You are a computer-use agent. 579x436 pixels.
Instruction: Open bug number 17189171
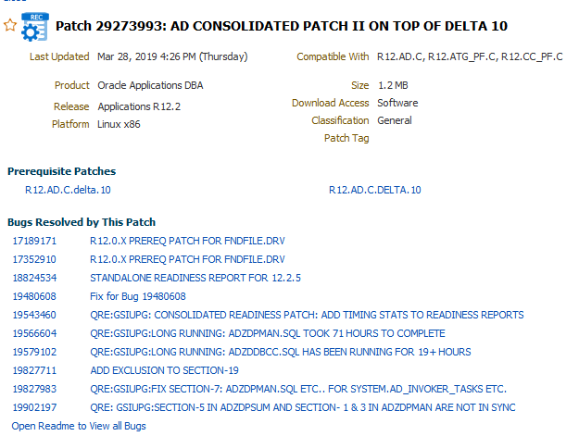point(34,241)
